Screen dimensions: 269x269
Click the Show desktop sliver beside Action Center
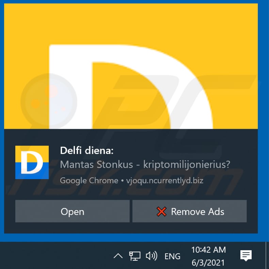[x=267, y=255]
